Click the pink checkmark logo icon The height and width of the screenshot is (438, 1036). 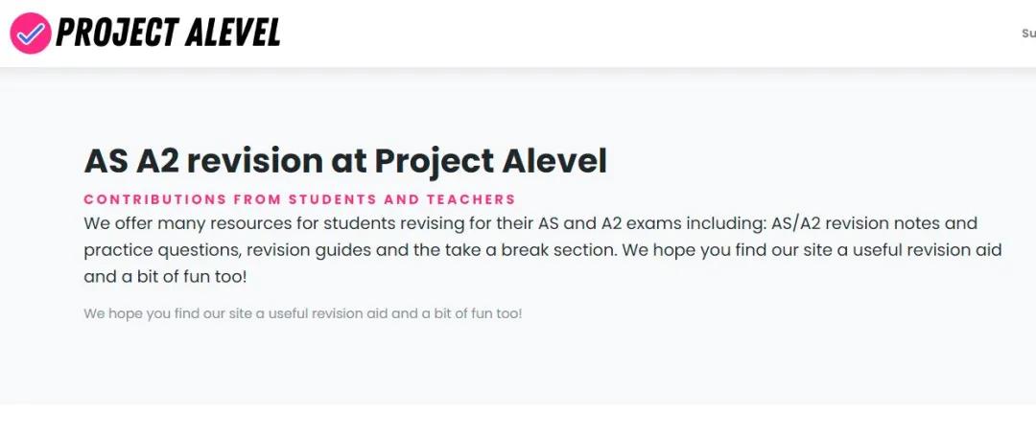pos(31,33)
